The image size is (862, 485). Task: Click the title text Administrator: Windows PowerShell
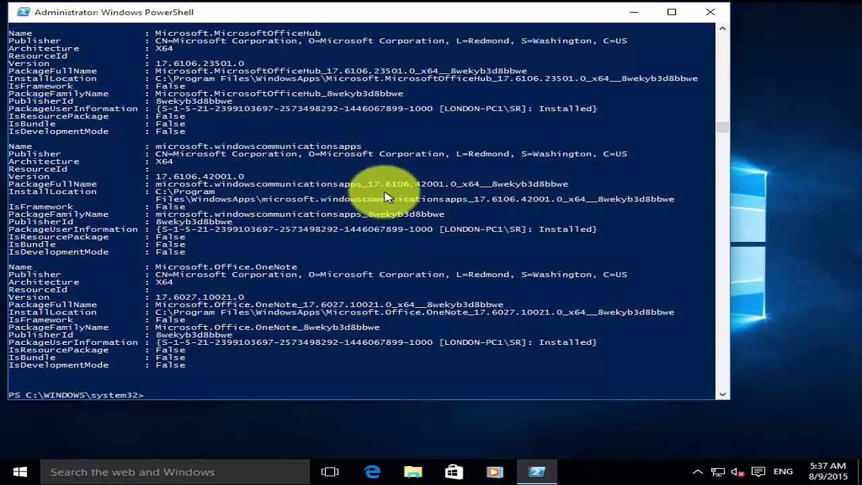click(x=114, y=12)
